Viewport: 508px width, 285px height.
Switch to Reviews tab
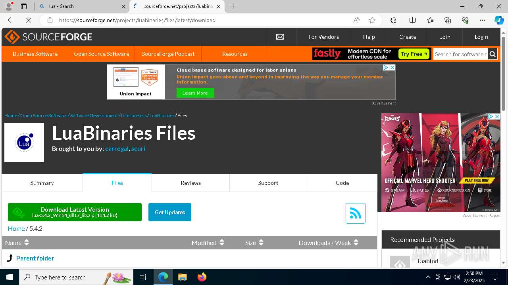click(190, 183)
